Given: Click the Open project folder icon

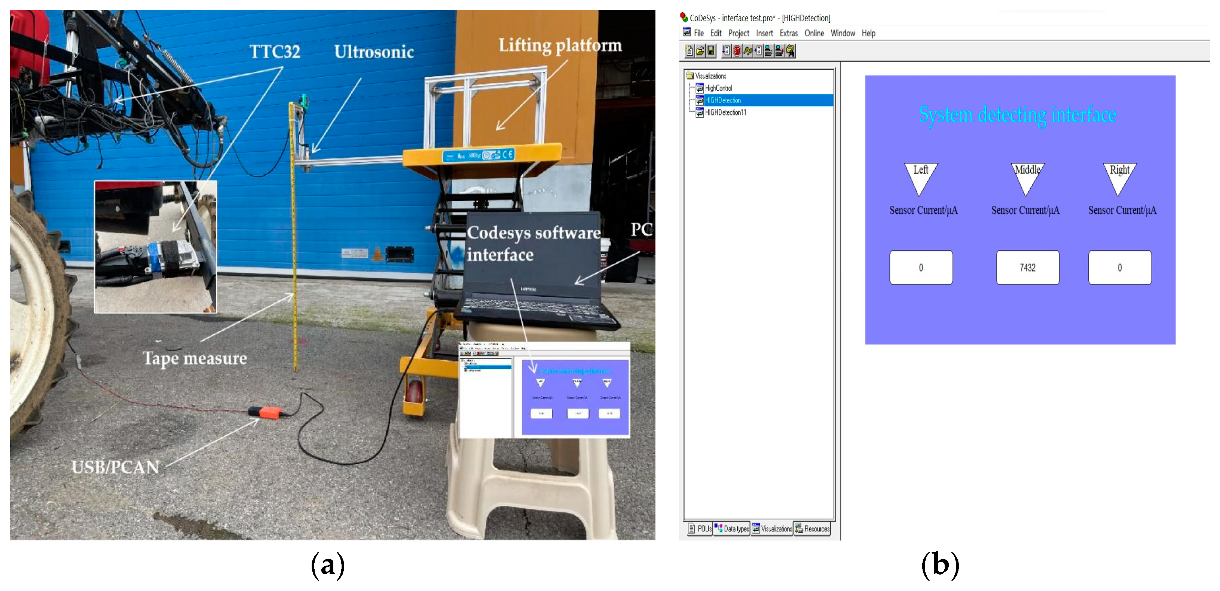Looking at the screenshot, I should (700, 50).
